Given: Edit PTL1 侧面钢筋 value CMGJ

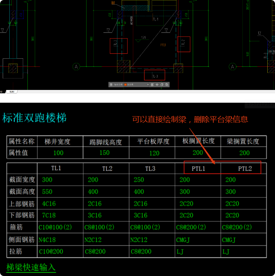Looking at the screenshot, I should click(183, 240).
